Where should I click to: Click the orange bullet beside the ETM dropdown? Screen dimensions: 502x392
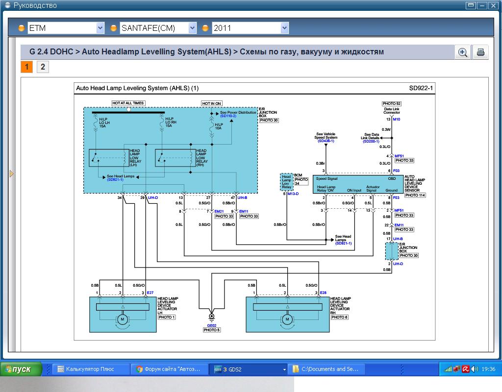[x=22, y=28]
